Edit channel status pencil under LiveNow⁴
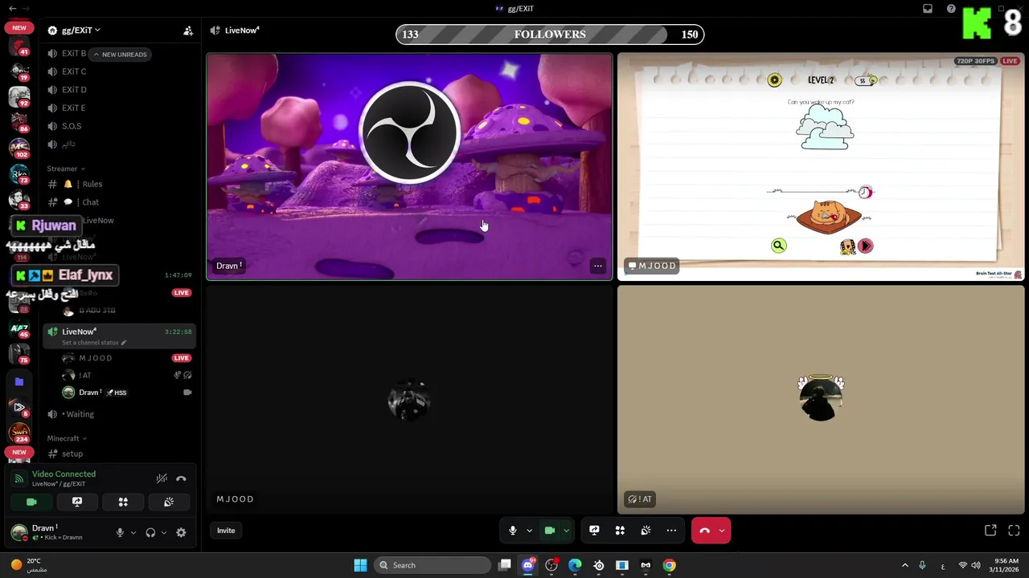The width and height of the screenshot is (1029, 578). 123,343
